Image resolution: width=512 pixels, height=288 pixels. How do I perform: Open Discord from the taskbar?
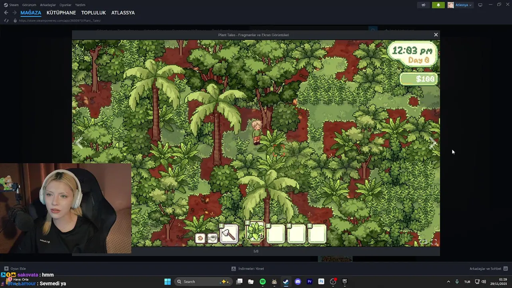[x=298, y=282]
